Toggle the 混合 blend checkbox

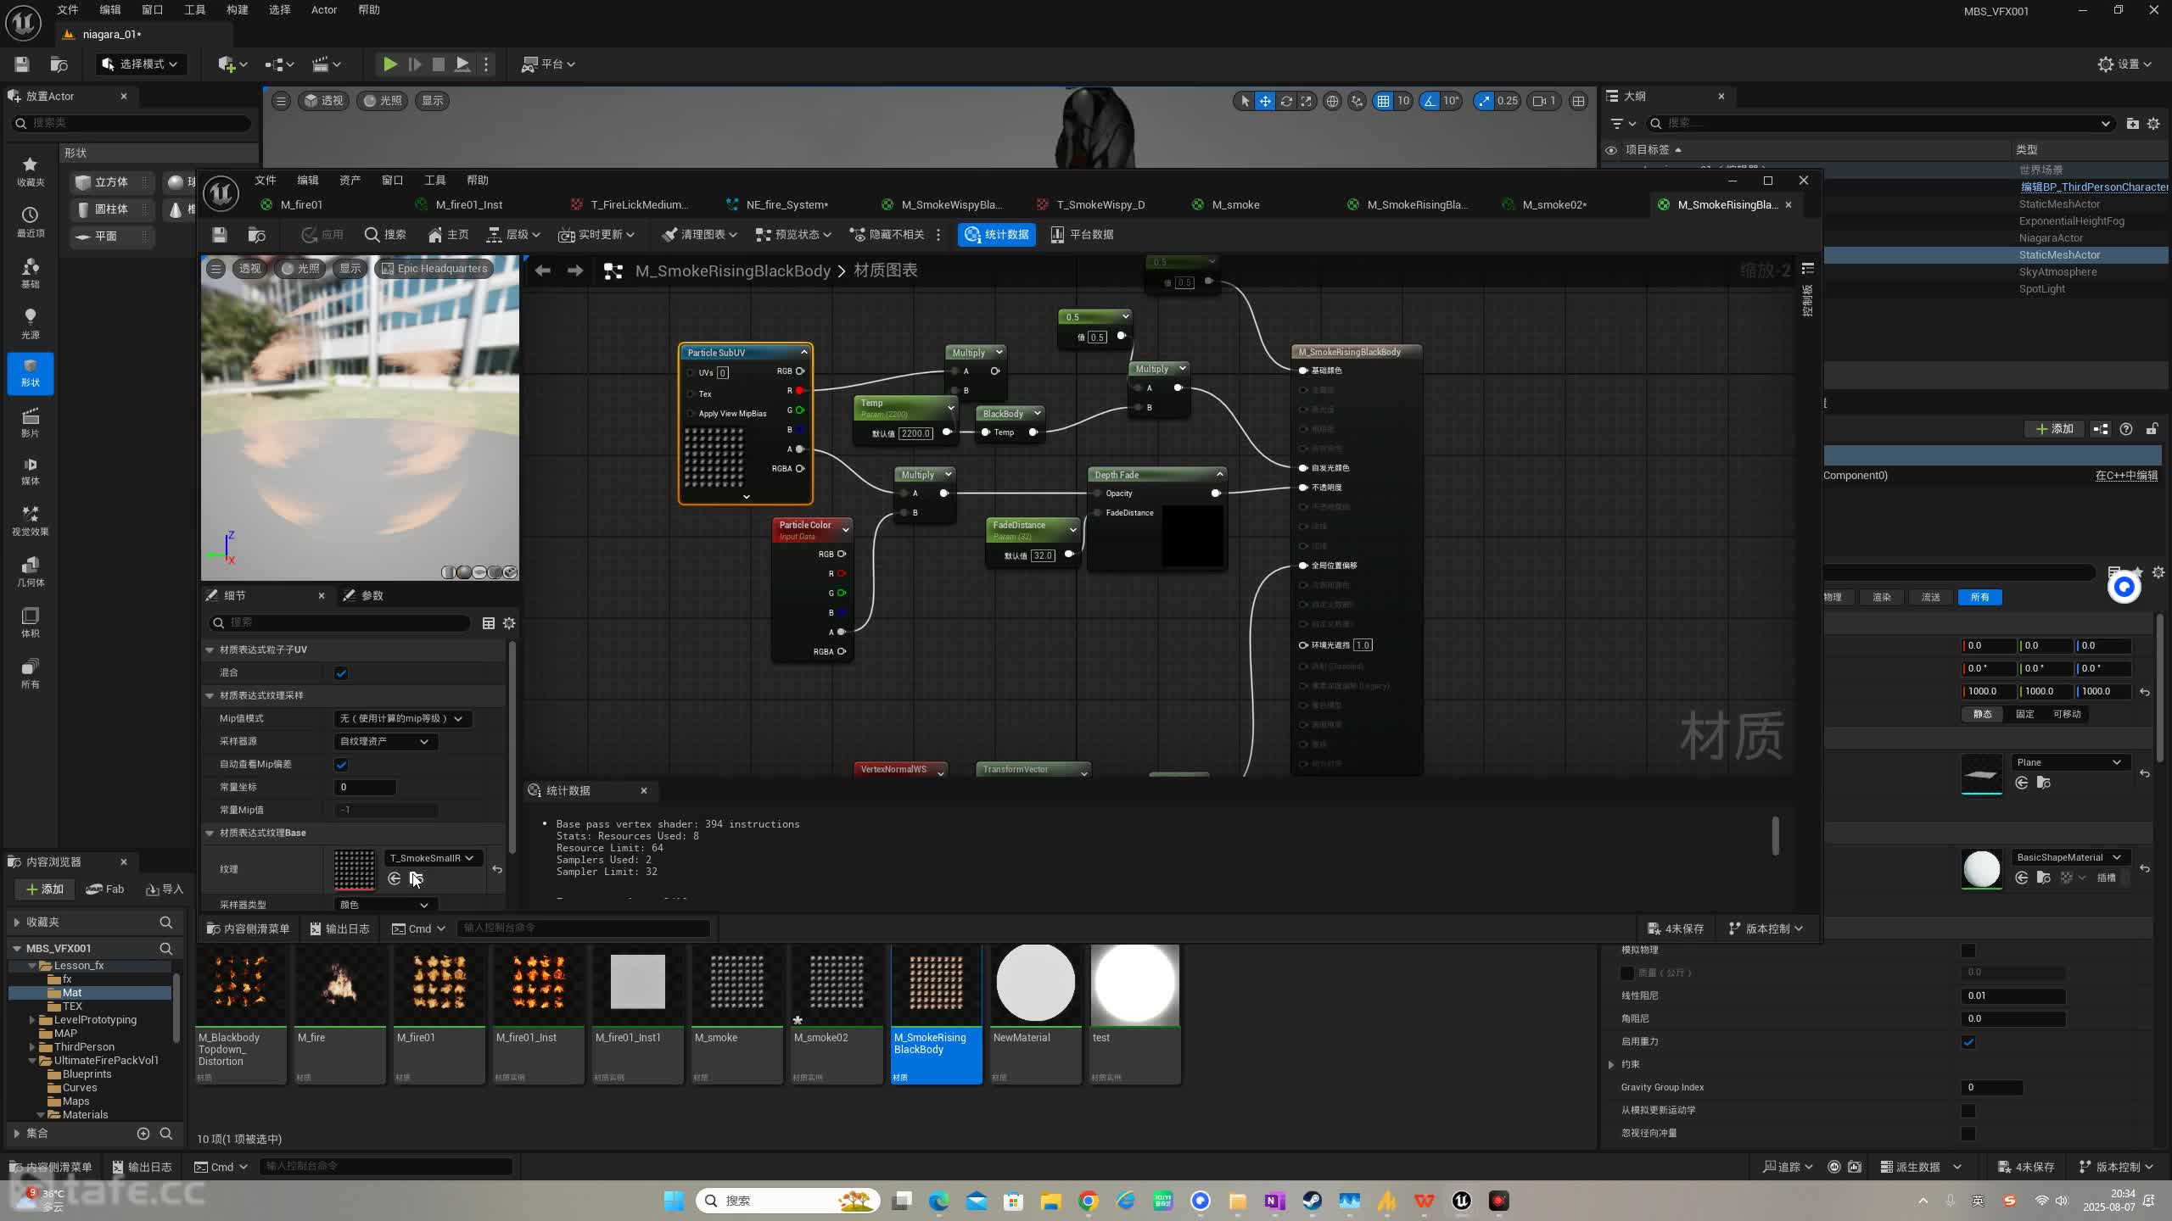[341, 673]
